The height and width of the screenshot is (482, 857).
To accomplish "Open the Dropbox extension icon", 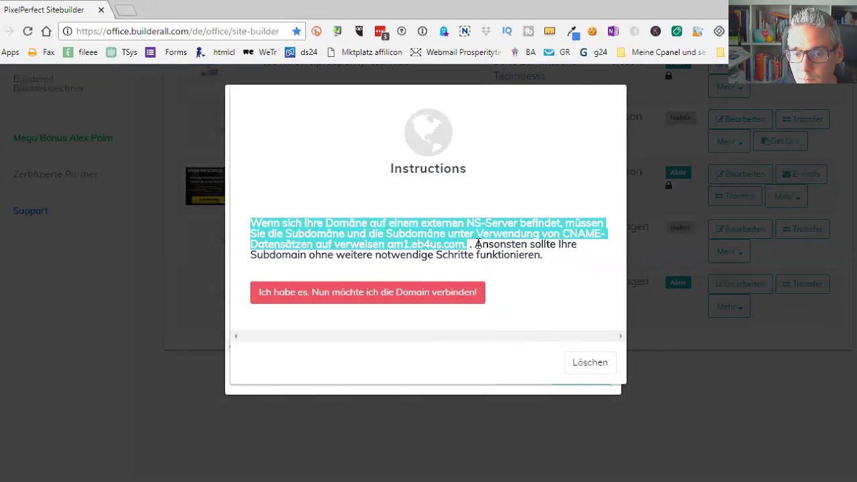I will (486, 31).
